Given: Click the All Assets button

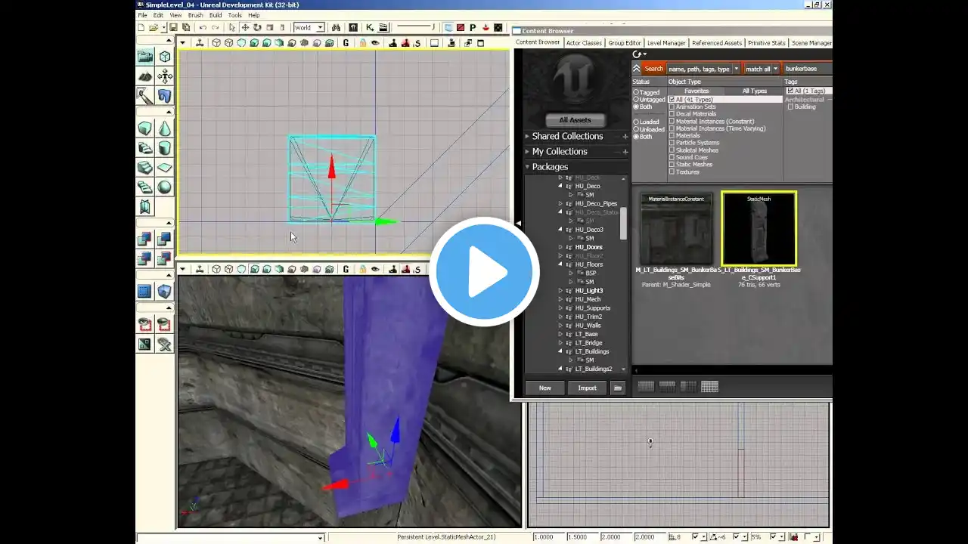Looking at the screenshot, I should pos(575,120).
